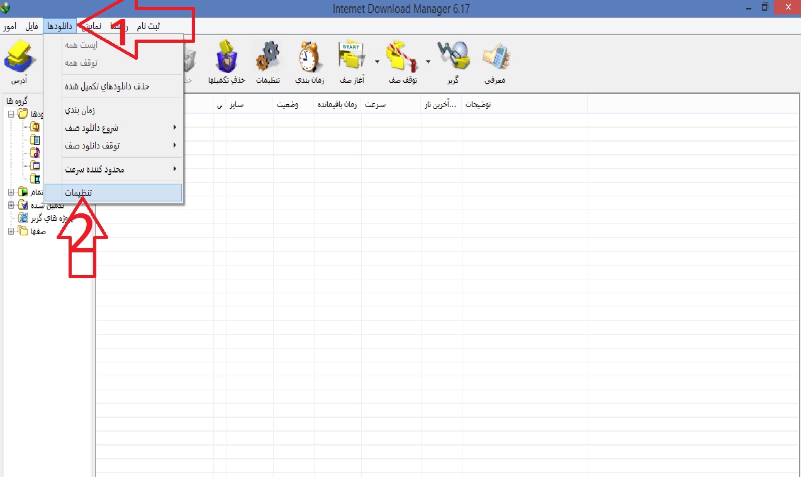Open the شروع دانلود صف submenu
This screenshot has height=477, width=801.
113,128
